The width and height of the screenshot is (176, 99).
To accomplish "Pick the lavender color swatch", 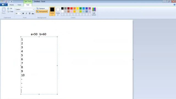I will coord(90,12).
